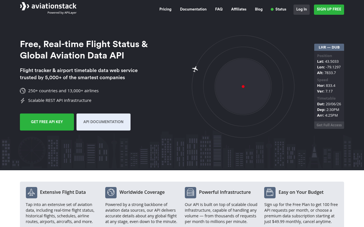Go to the FAQ page
The width and height of the screenshot is (364, 227).
(219, 9)
